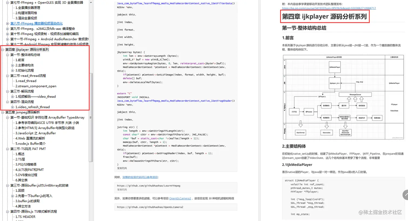Select 4.Web 直播流的解析 entry
Viewport: 408px width, 221px height.
point(30,138)
